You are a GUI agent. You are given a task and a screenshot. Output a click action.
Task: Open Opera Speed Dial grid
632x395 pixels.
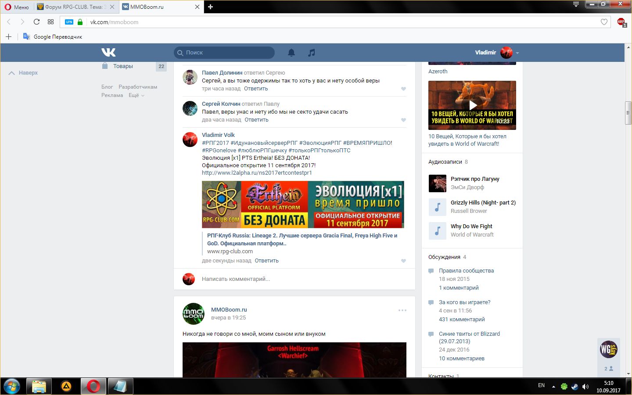[x=50, y=22]
